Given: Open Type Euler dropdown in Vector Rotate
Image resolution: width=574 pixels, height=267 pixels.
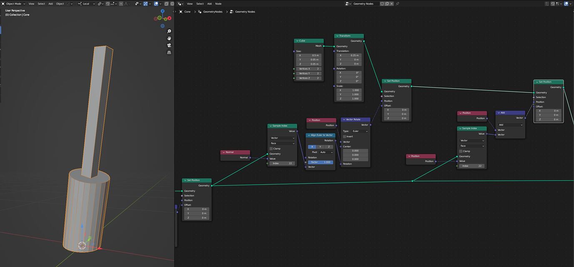Looking at the screenshot, I should pos(360,131).
